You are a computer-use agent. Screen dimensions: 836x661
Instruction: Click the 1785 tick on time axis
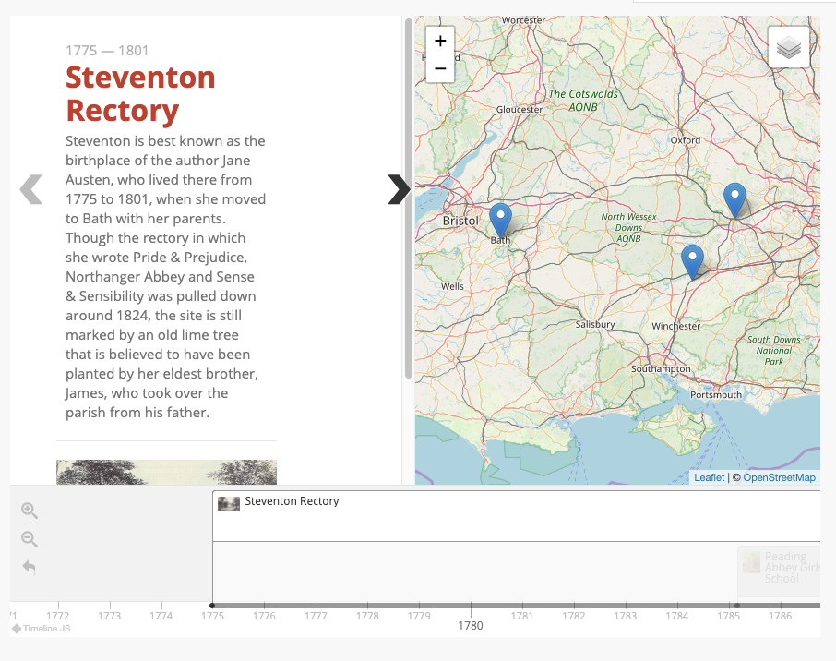click(x=728, y=616)
